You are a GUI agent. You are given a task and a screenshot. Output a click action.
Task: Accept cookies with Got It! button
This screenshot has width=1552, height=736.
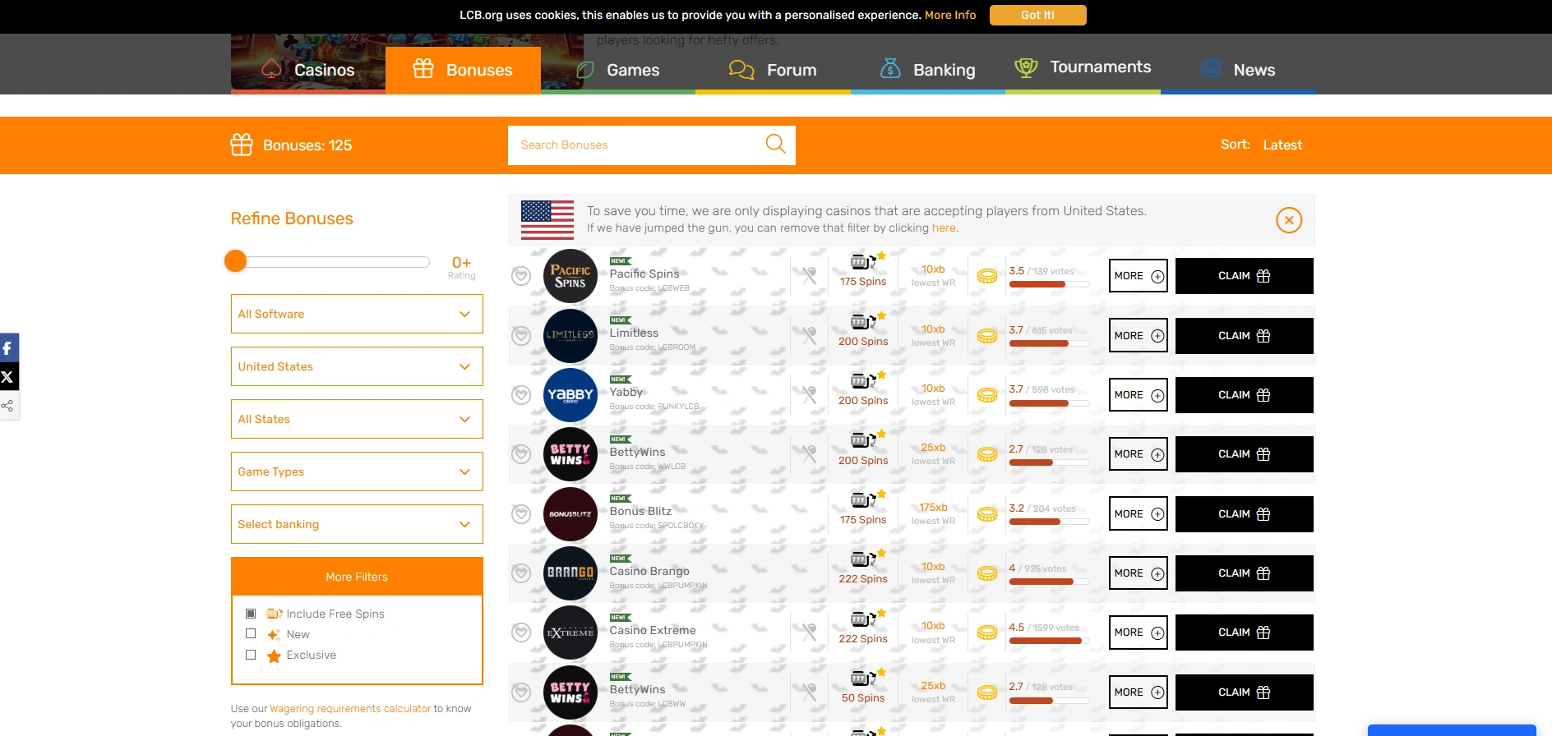tap(1038, 15)
